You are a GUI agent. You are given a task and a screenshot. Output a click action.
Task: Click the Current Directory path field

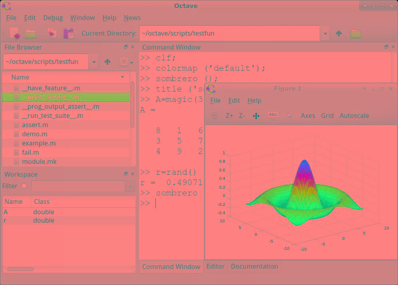point(229,33)
